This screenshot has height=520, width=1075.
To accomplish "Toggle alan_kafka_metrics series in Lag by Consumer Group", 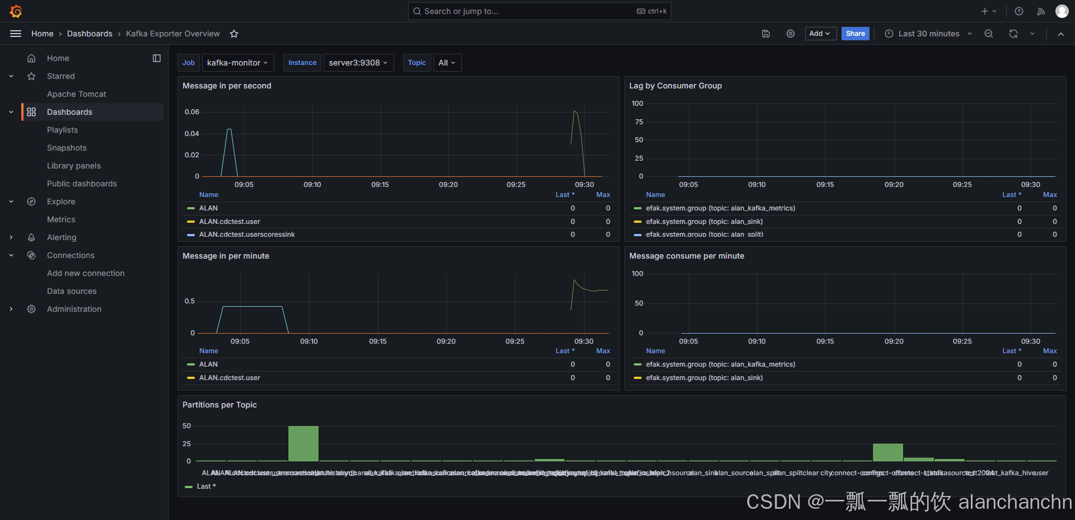I will click(x=720, y=208).
